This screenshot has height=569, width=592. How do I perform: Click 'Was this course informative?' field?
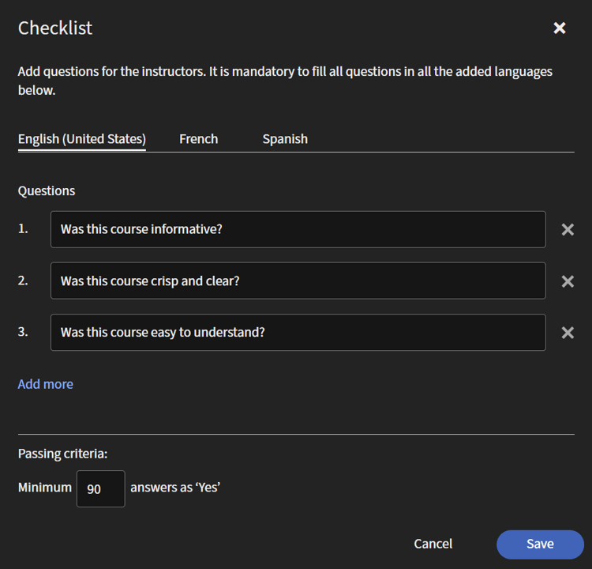[298, 229]
